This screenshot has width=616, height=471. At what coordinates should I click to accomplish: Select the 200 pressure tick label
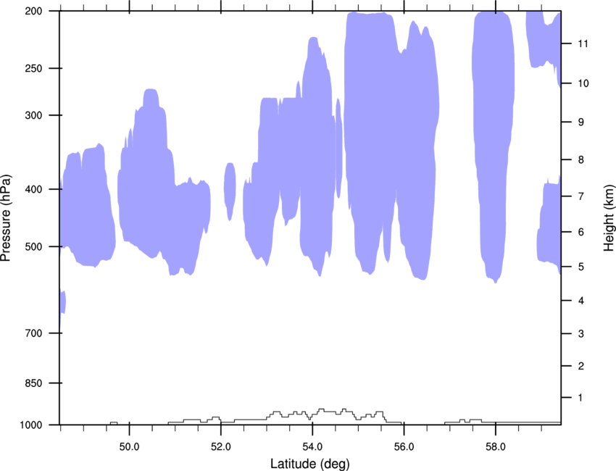coord(33,11)
